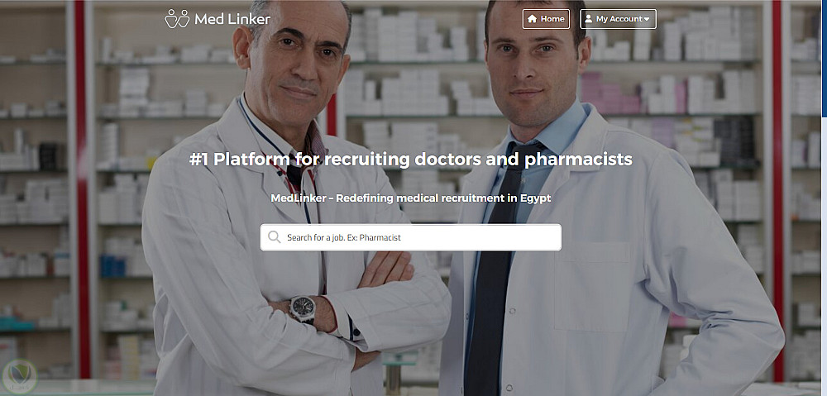
Task: Click the scrollbar track below the thumb
Action: tap(825, 255)
